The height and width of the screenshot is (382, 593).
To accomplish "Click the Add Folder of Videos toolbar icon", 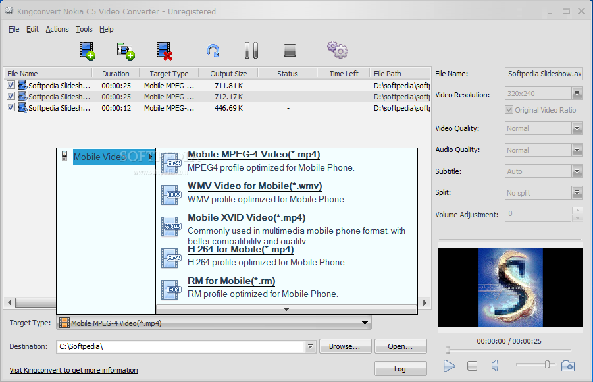I will point(126,51).
